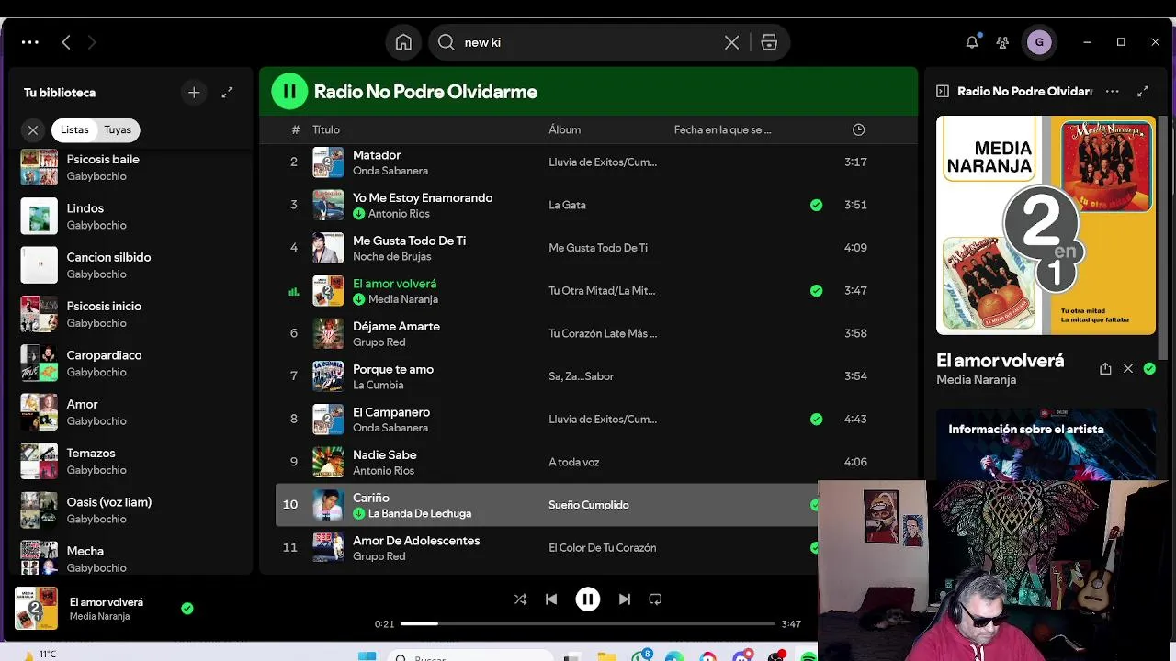
Task: Open Amor playlist
Action: 129,411
